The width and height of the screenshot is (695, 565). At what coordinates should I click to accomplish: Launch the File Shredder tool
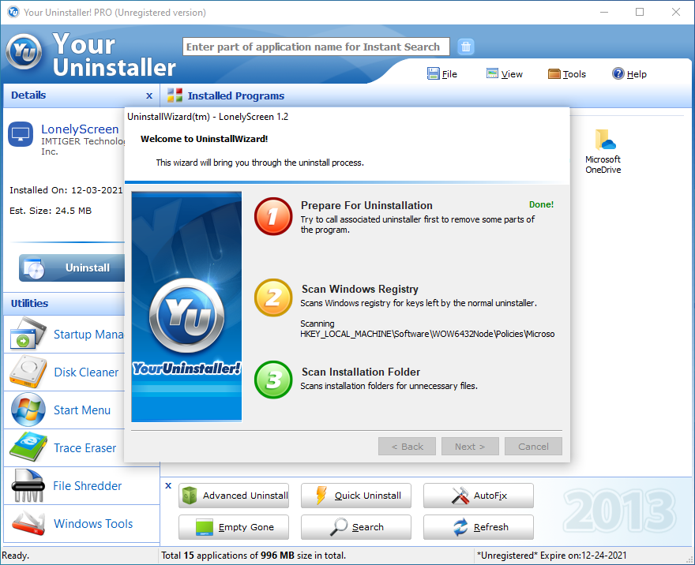[x=65, y=486]
